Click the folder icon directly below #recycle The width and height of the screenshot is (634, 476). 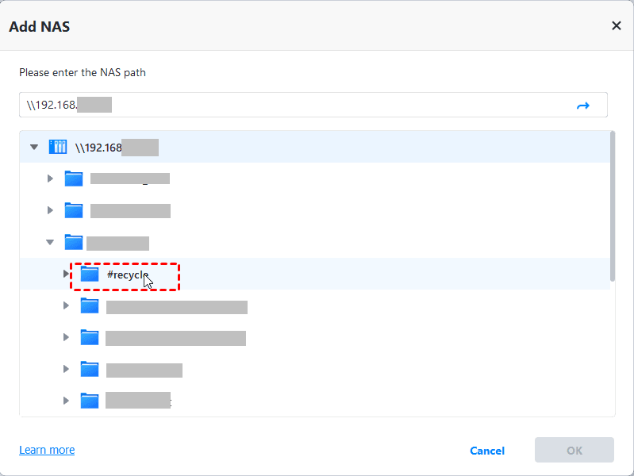pos(90,306)
